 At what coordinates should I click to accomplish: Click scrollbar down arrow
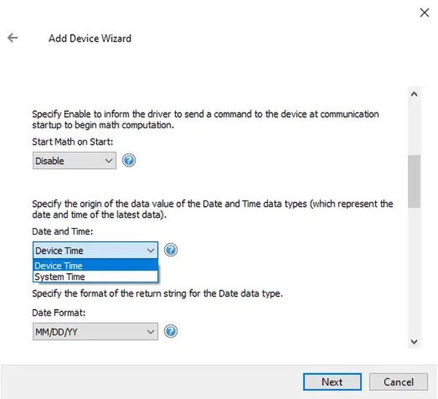pyautogui.click(x=414, y=342)
